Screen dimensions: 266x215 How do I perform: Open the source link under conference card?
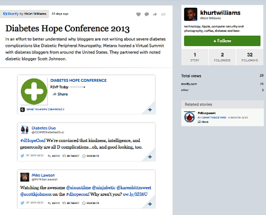45,109
